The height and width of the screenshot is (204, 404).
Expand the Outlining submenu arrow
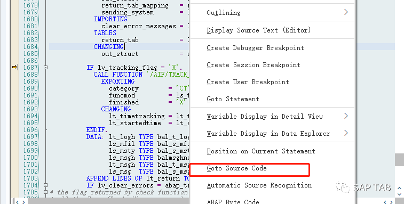point(346,12)
